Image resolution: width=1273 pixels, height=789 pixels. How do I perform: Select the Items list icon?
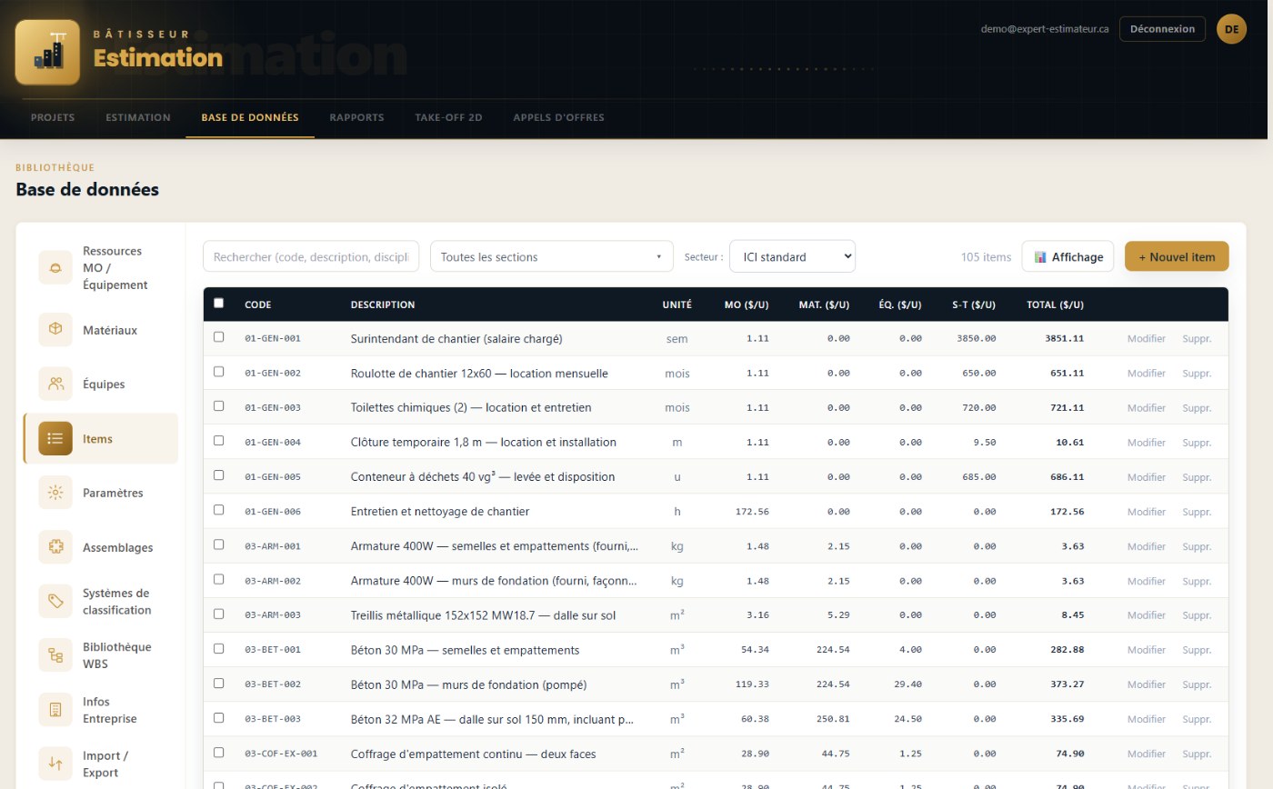55,438
